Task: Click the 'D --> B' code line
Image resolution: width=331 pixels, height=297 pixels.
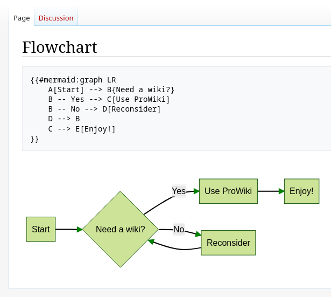Action: click(64, 119)
